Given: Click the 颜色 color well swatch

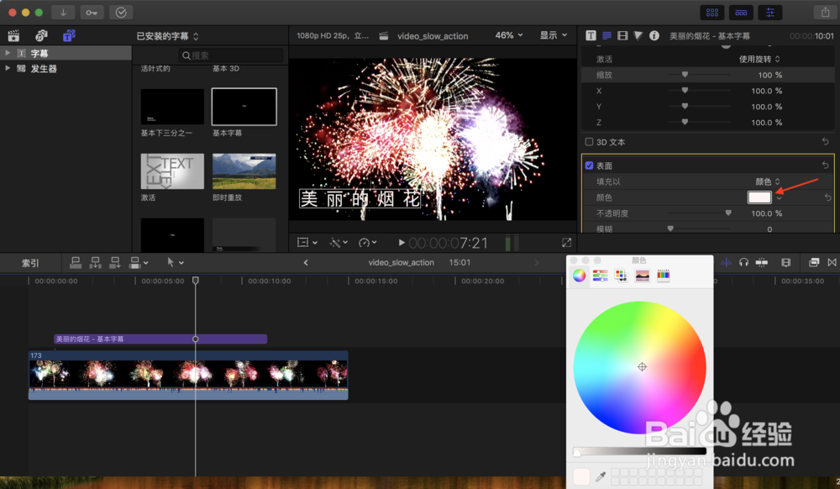Looking at the screenshot, I should tap(759, 197).
